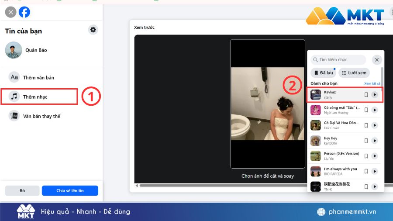Play preview of Person (0.9x Version)
Image resolution: width=393 pixels, height=221 pixels.
pyautogui.click(x=375, y=156)
